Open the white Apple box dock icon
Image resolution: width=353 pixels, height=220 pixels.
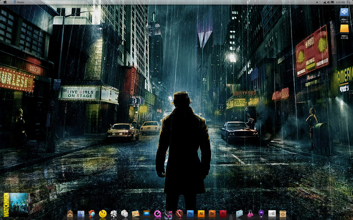click(272, 214)
